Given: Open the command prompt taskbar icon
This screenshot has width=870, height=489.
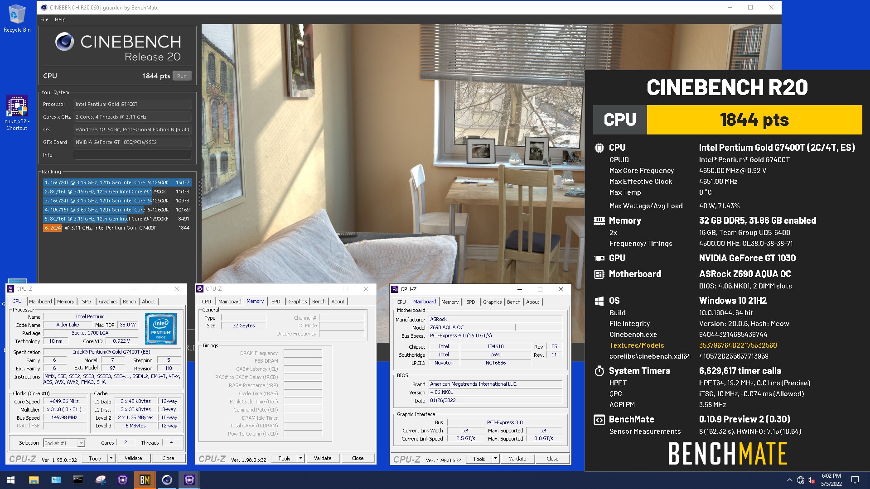Looking at the screenshot, I should click(78, 480).
